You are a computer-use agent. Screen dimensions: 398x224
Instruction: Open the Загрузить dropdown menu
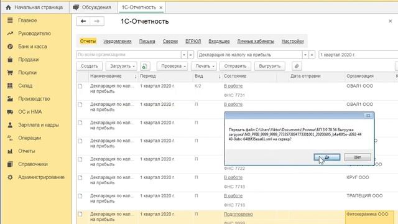point(121,66)
